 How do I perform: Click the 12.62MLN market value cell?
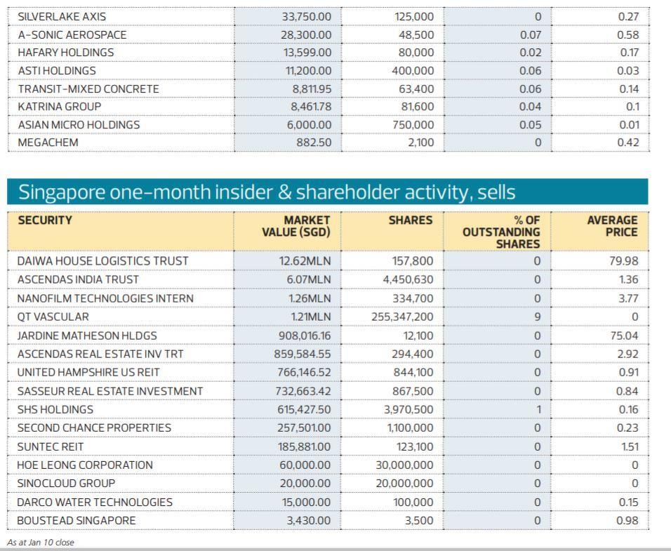click(x=305, y=261)
